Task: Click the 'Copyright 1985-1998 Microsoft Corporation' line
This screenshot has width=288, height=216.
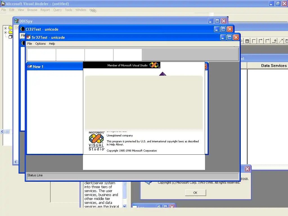Action: [x=132, y=151]
